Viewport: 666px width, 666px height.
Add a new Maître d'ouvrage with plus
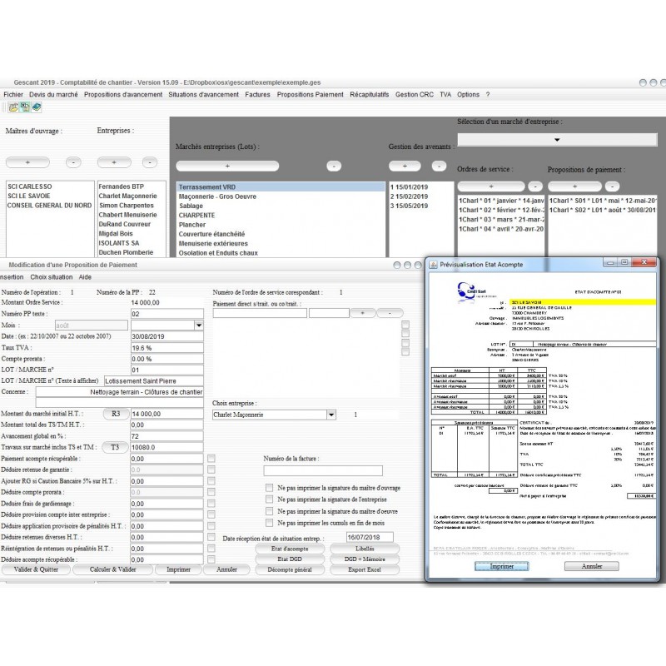point(27,162)
